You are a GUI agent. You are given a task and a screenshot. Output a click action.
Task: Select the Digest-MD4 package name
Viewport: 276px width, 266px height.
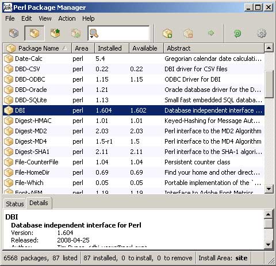click(x=31, y=141)
